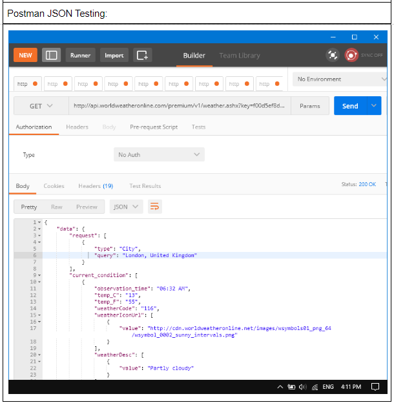Click the interceptor satellite icon
The width and height of the screenshot is (394, 405).
333,55
